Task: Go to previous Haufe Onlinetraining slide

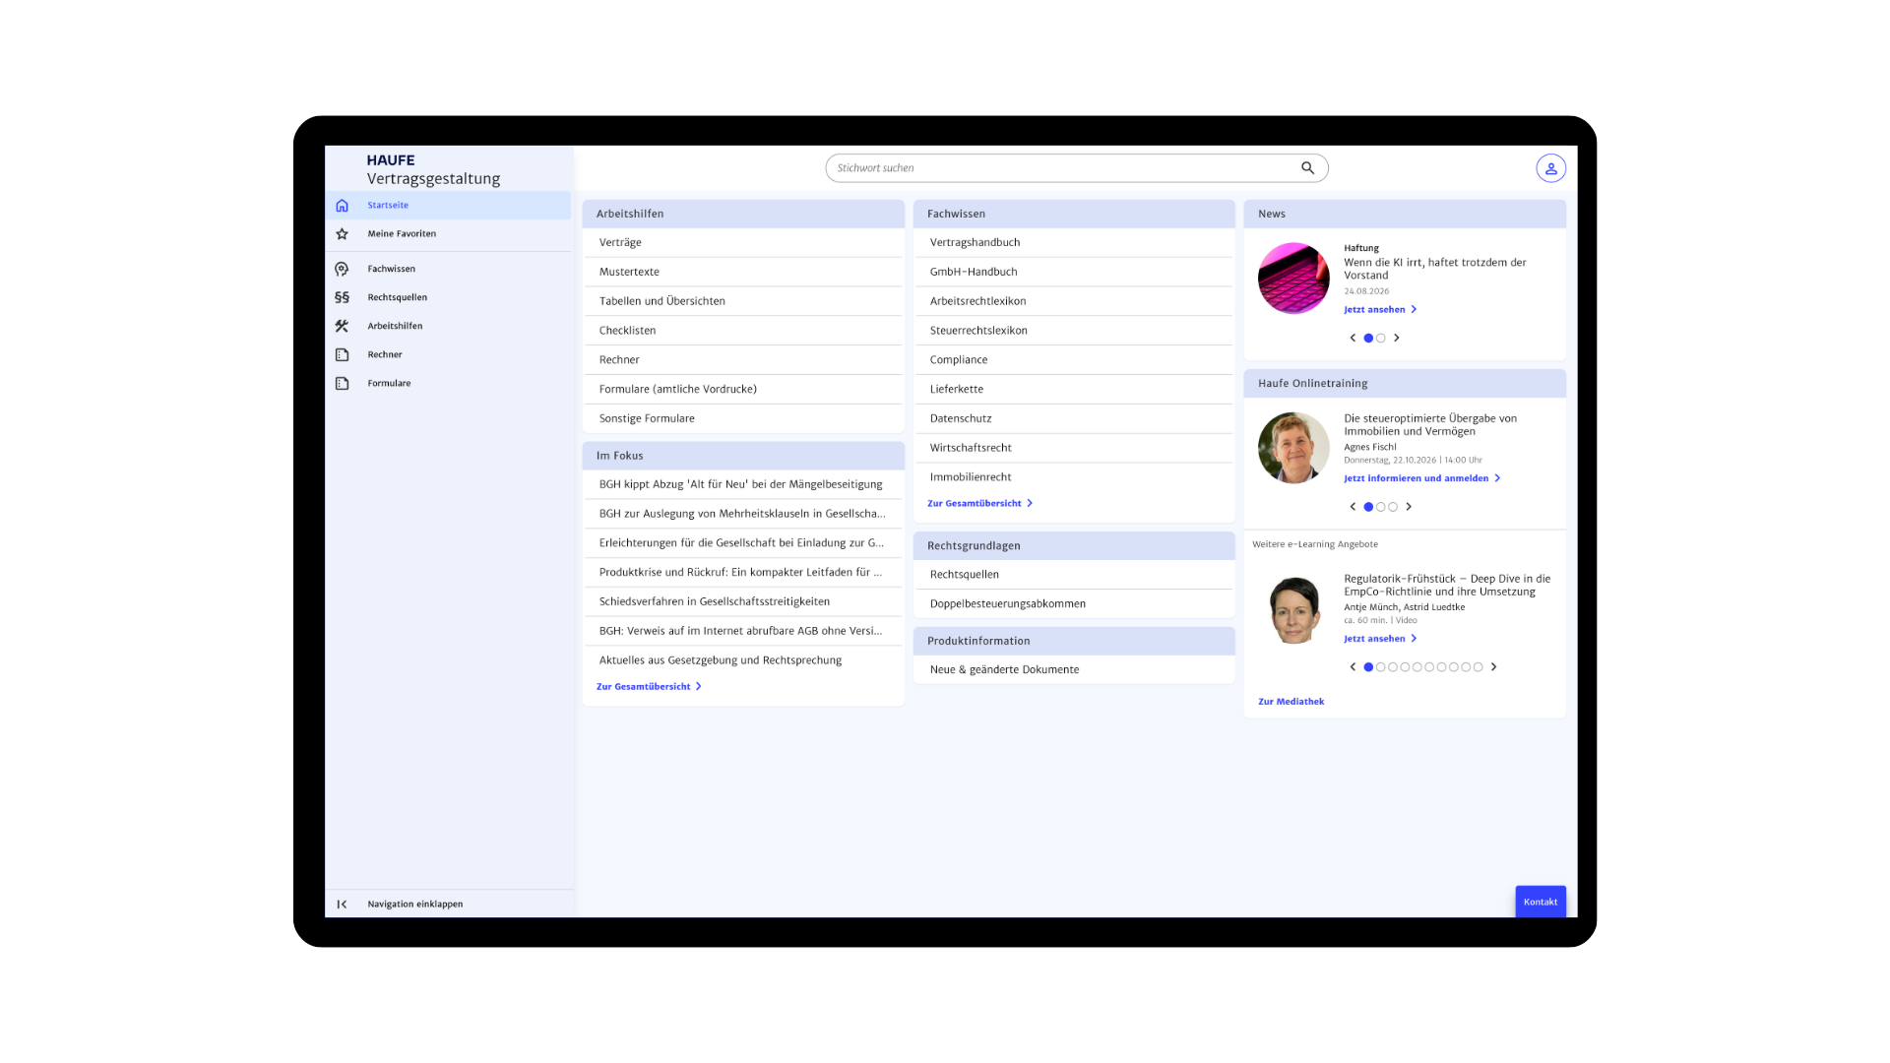Action: [x=1353, y=507]
